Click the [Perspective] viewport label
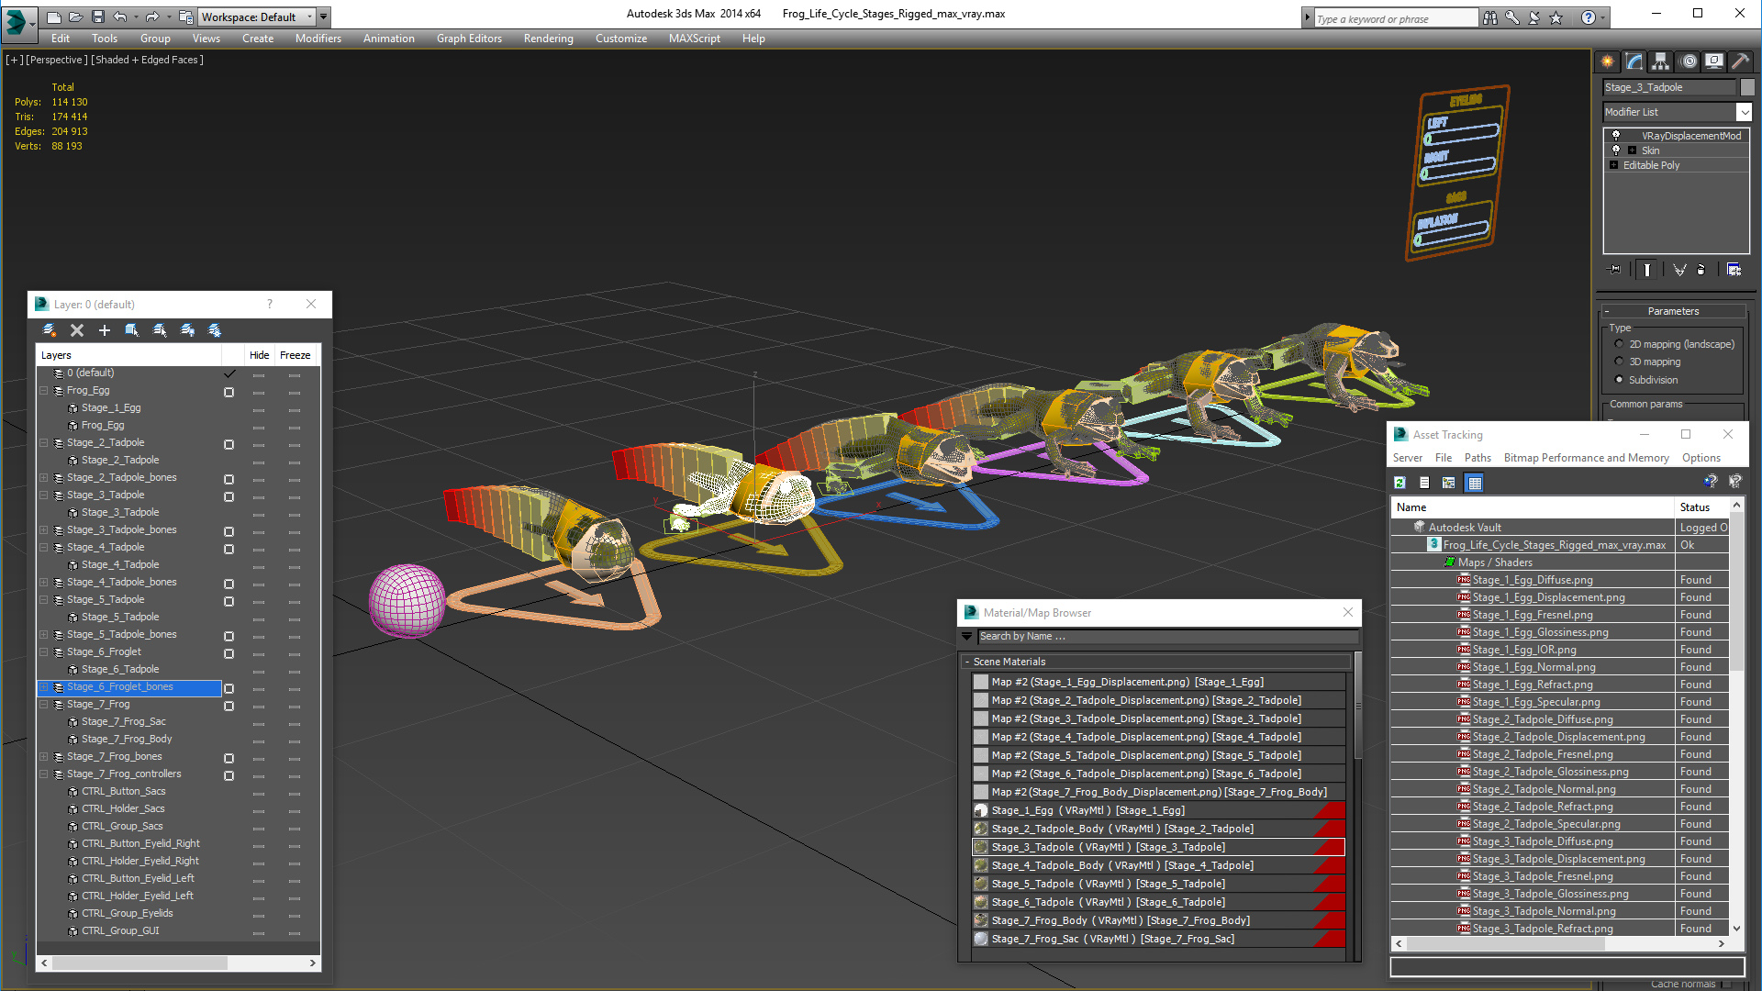This screenshot has width=1762, height=991. pyautogui.click(x=57, y=60)
